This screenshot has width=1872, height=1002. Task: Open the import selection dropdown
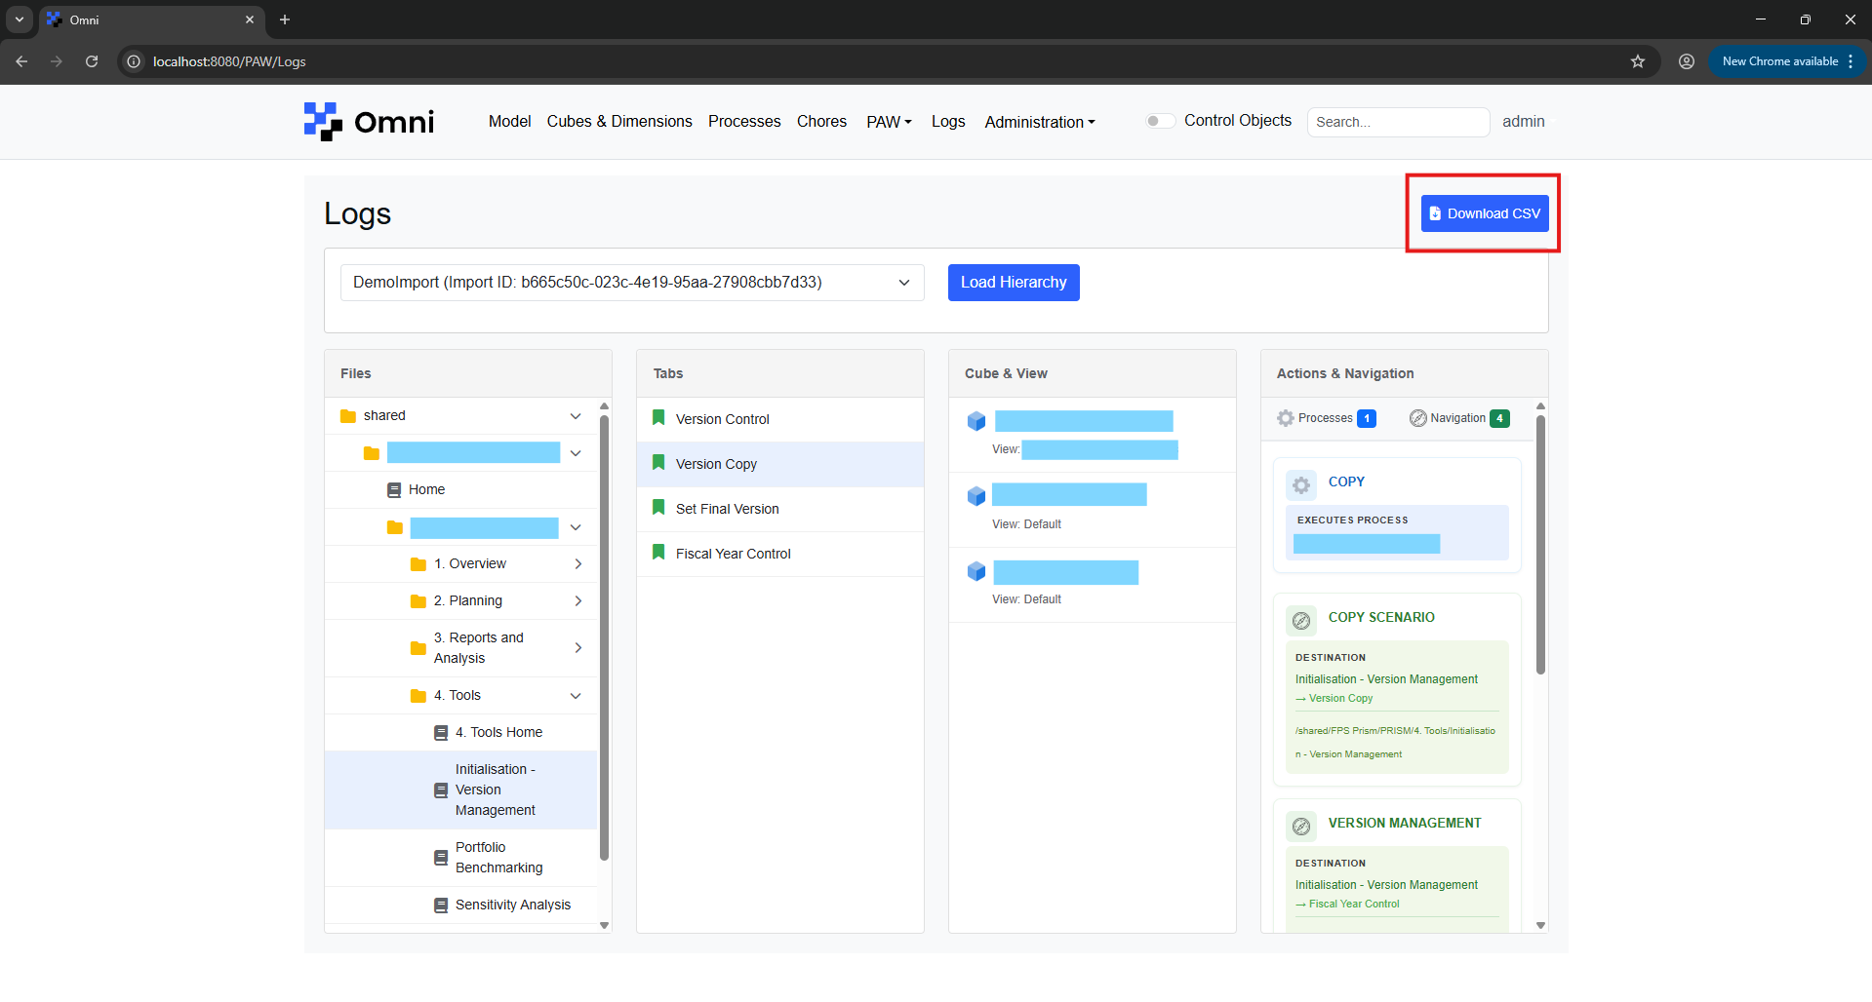[x=632, y=283]
